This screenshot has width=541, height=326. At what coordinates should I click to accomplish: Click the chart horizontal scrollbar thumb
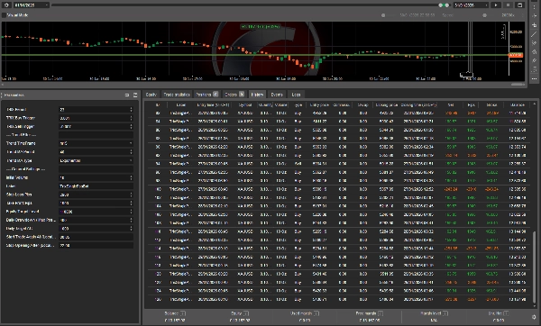point(518,84)
